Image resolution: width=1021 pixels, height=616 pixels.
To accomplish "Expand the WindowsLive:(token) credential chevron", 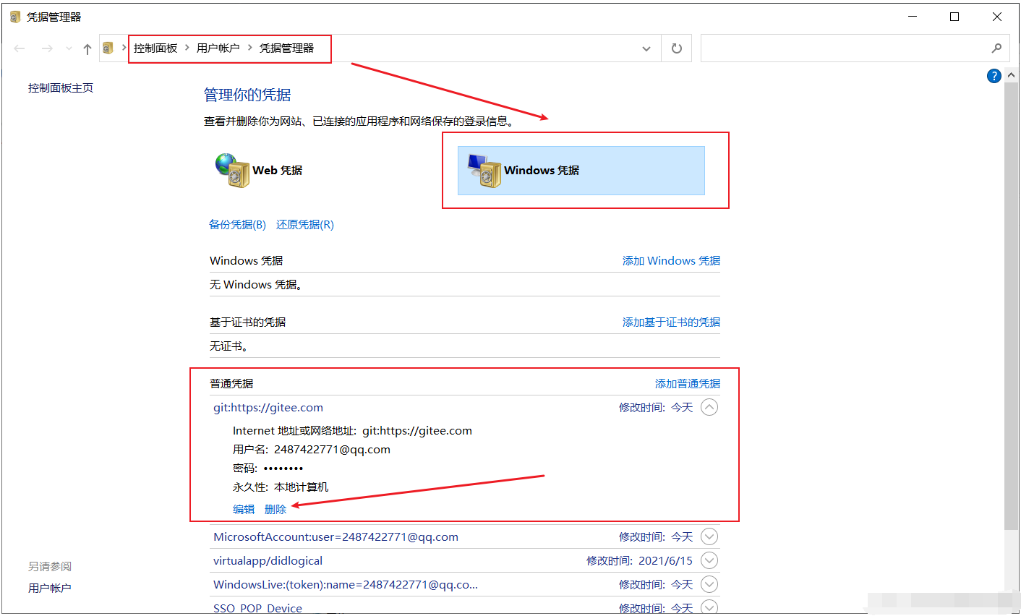I will point(709,585).
